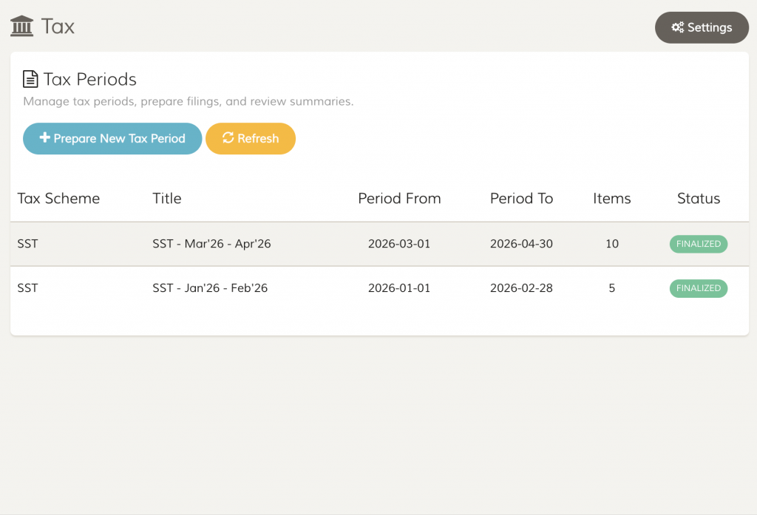757x515 pixels.
Task: Click FINALIZED badge for Jan'26 row
Action: (698, 288)
